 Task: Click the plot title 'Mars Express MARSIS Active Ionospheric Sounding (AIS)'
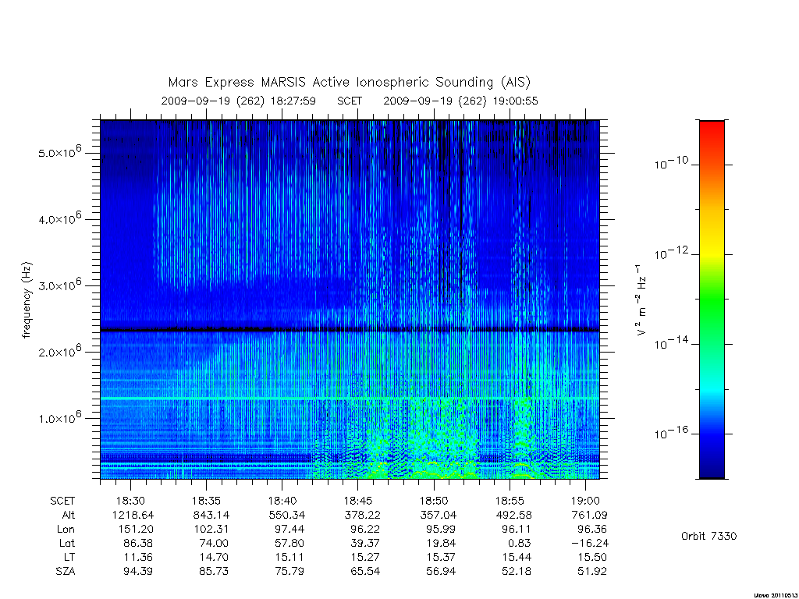349,83
